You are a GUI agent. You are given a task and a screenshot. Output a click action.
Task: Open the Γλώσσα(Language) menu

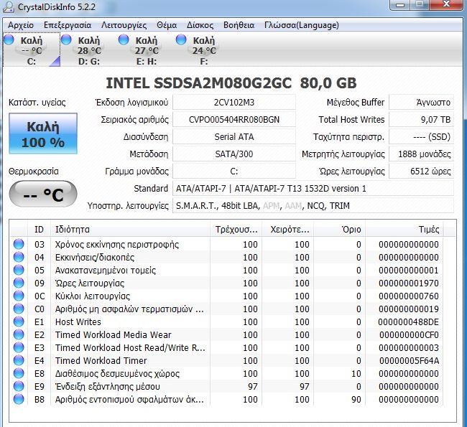[x=302, y=25]
